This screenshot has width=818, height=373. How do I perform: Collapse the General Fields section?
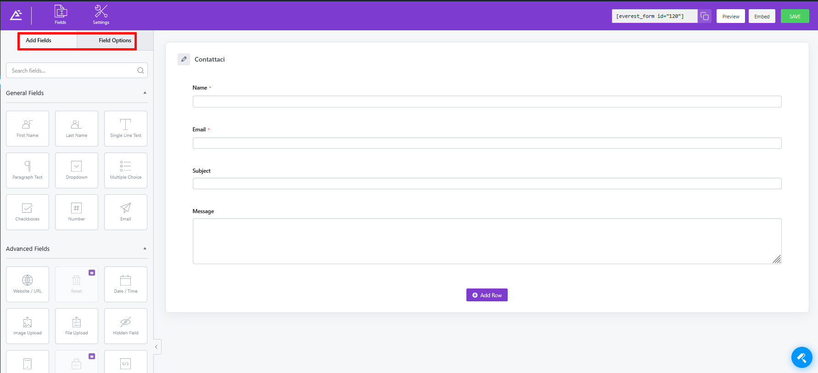(x=145, y=93)
